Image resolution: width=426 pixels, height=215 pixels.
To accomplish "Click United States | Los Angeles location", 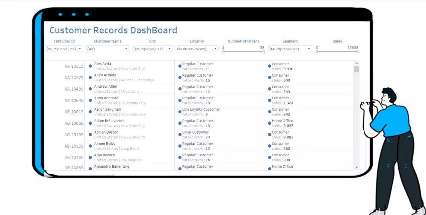I will click(x=118, y=160).
